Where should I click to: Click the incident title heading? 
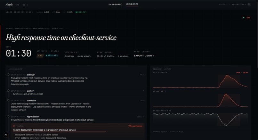pyautogui.click(x=61, y=38)
